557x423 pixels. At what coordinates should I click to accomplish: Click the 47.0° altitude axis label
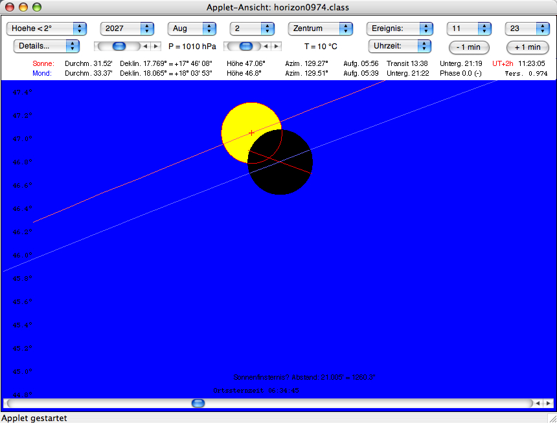click(23, 139)
